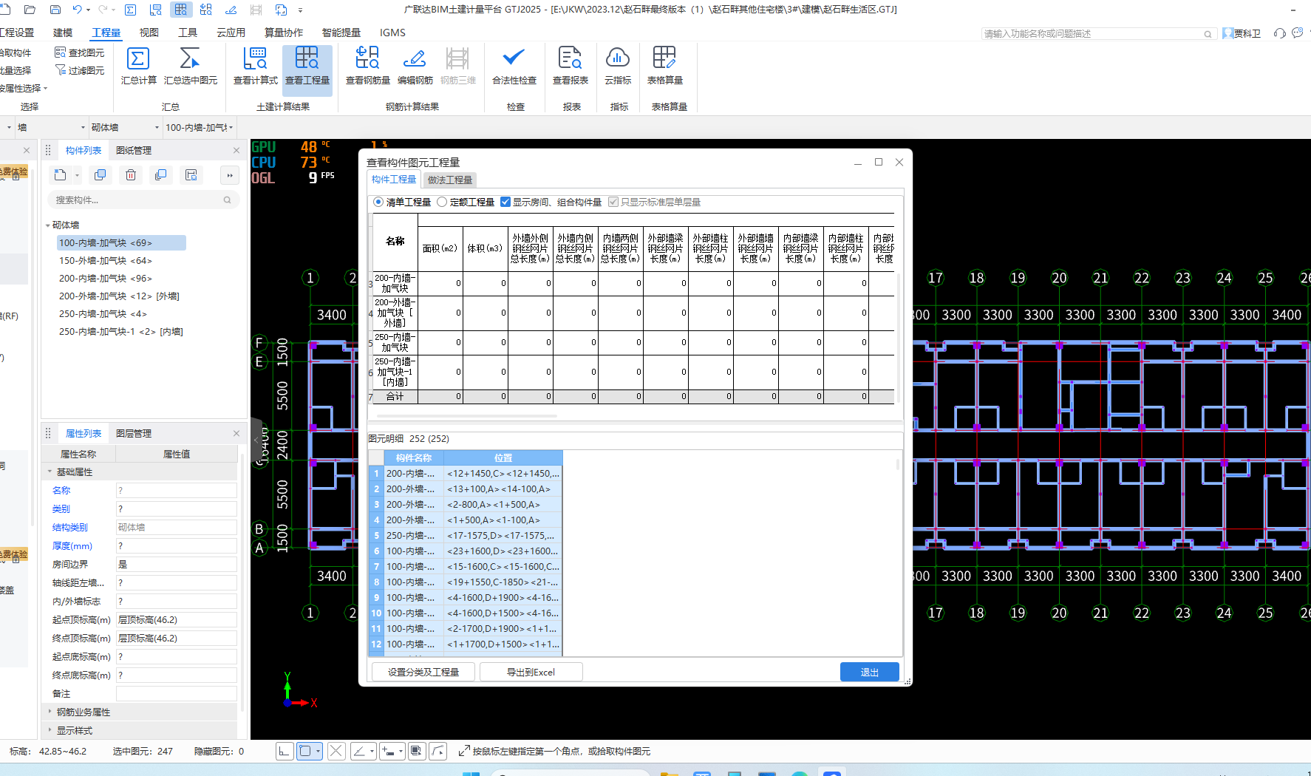The height and width of the screenshot is (776, 1311).
Task: Click vertical scrollbar of 图元明细 list
Action: coord(898,464)
